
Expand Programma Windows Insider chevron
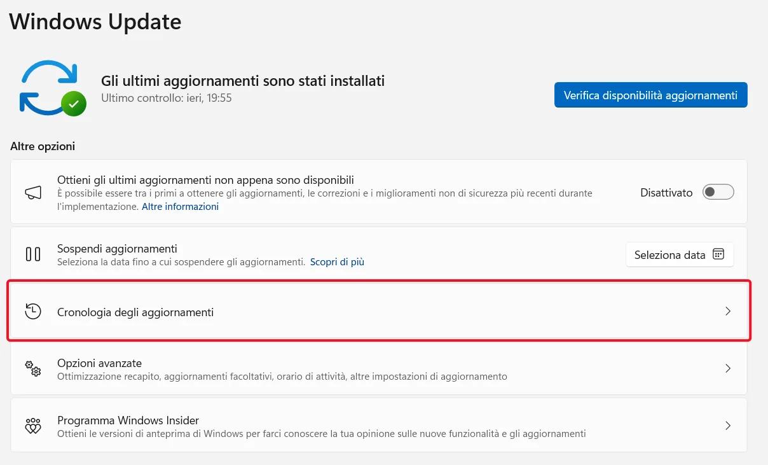(x=728, y=426)
